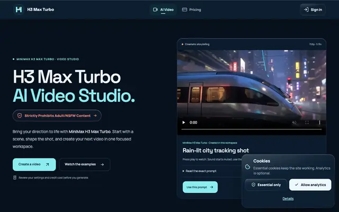Click the shield icon in Essential only
339x212 pixels.
(253, 185)
